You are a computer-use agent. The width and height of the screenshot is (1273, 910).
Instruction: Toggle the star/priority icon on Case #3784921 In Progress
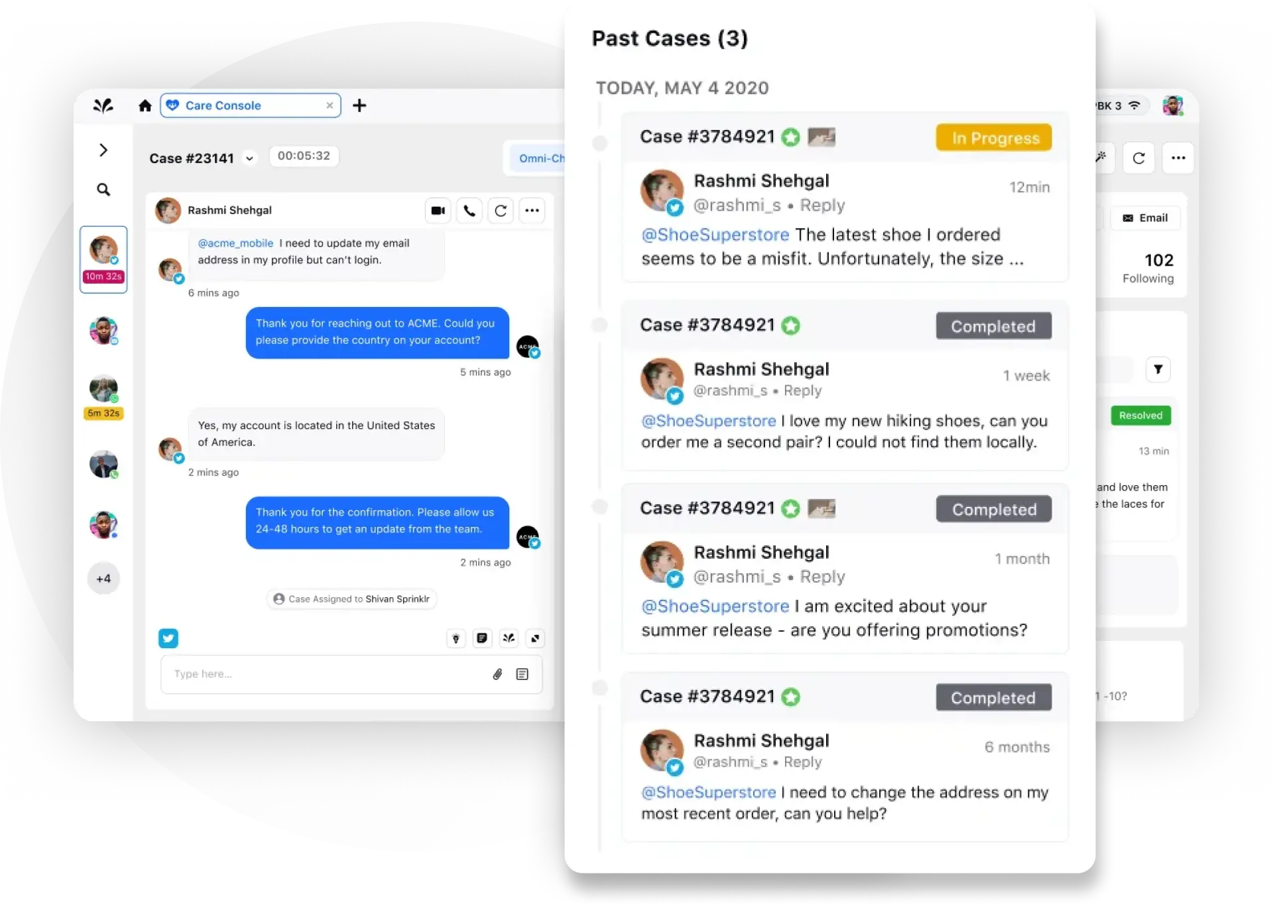click(793, 138)
